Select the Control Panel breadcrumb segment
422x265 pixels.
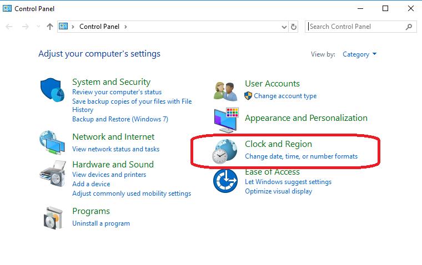pyautogui.click(x=99, y=27)
